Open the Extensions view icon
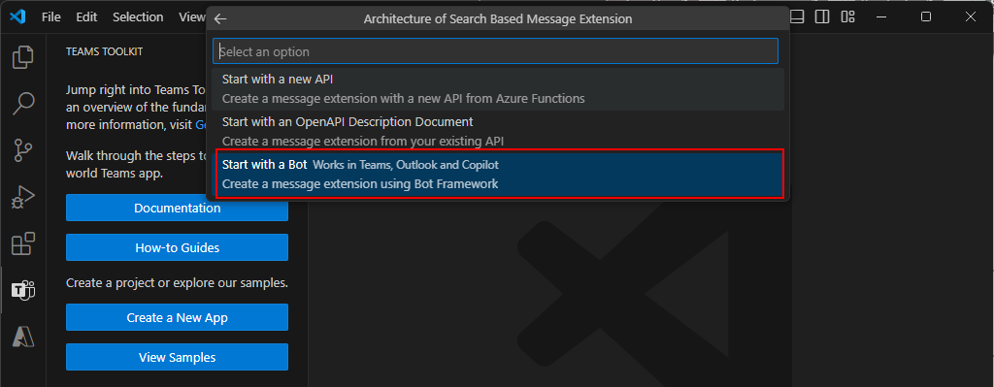 (x=23, y=244)
